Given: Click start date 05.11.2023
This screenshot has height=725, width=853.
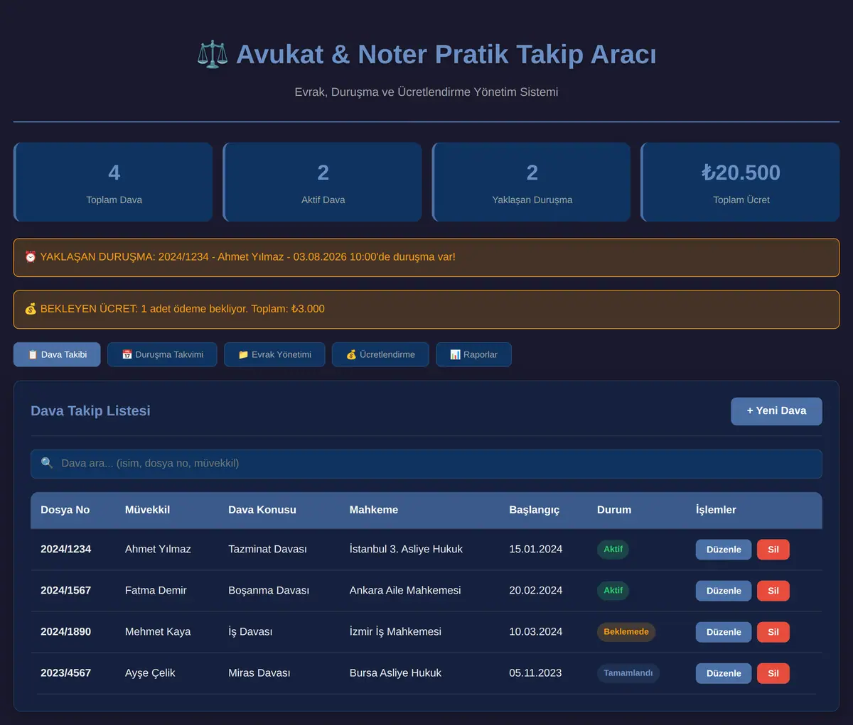Looking at the screenshot, I should click(535, 672).
